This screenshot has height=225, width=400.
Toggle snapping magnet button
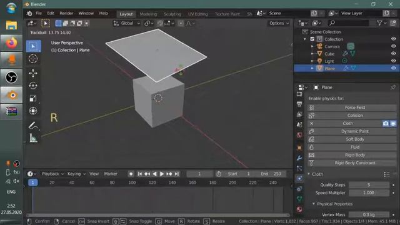tap(160, 24)
